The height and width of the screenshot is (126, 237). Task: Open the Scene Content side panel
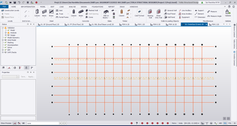click(234, 31)
